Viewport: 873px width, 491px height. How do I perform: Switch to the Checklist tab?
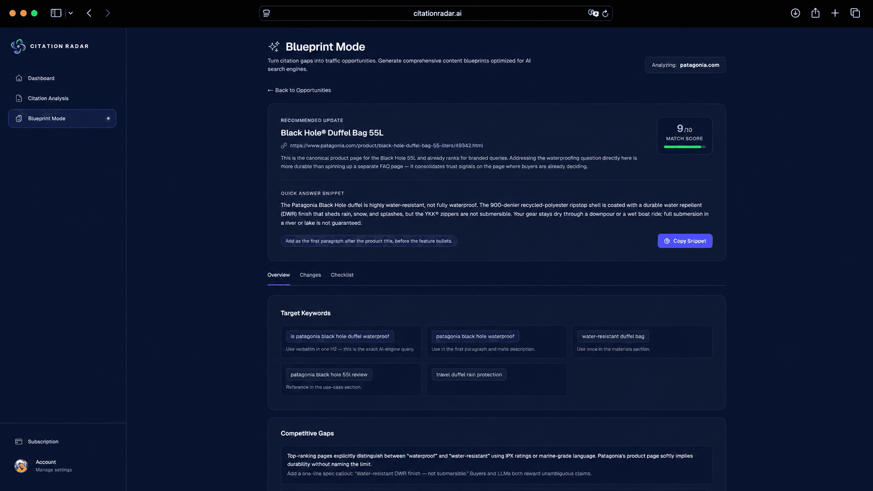pos(342,275)
